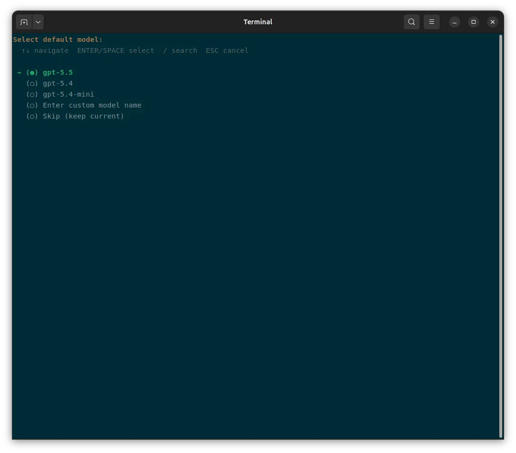
Task: Minimize the Terminal window
Action: 455,22
